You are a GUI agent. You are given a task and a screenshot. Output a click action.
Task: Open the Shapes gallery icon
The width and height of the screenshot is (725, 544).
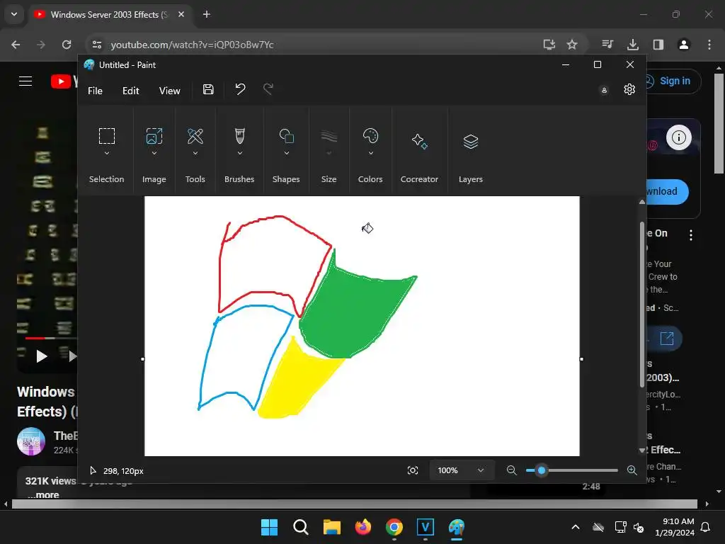[286, 136]
